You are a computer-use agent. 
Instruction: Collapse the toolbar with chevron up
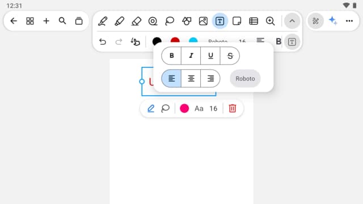[x=292, y=21]
